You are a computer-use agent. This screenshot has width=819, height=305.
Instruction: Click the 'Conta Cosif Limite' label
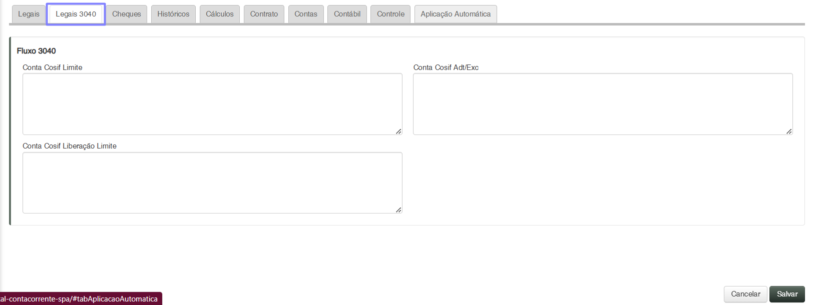(53, 67)
